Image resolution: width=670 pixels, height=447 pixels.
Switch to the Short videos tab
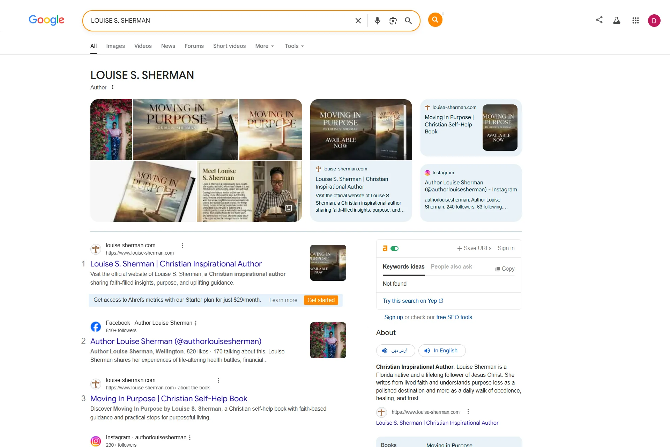coord(229,46)
